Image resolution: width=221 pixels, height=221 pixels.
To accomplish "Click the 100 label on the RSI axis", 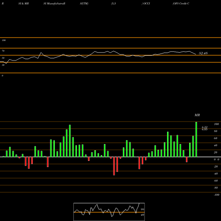I will pyautogui.click(x=4, y=40).
